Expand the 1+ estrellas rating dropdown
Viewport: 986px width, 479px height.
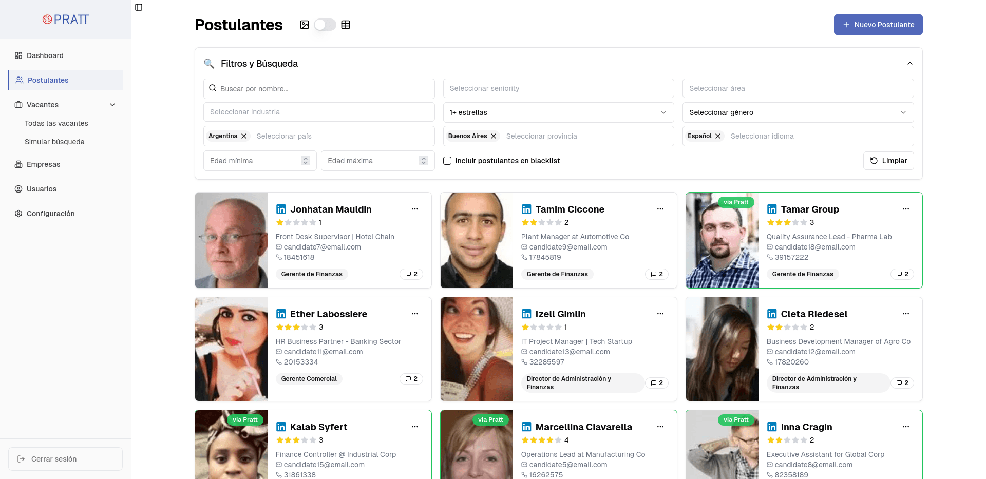(x=558, y=112)
